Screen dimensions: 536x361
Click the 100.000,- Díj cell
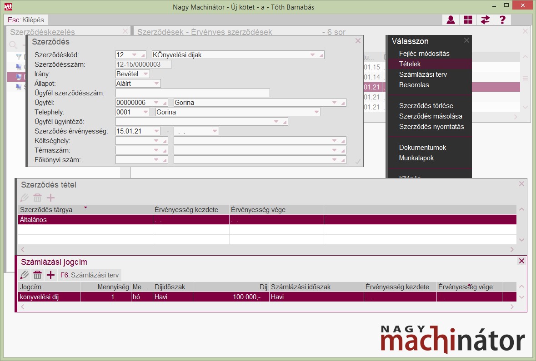(231, 297)
